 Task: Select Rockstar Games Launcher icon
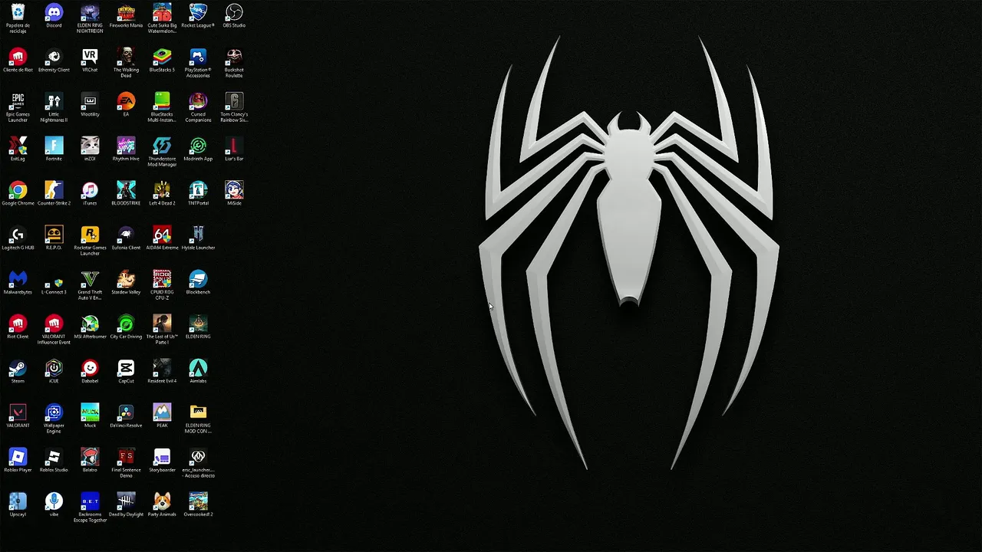pyautogui.click(x=90, y=235)
